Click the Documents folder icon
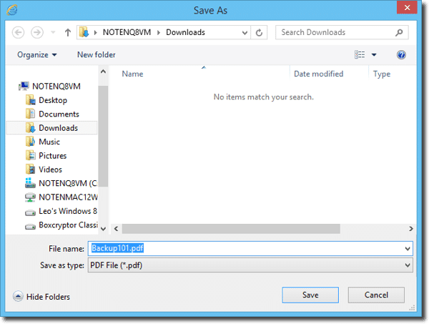429x324 pixels. pyautogui.click(x=30, y=114)
